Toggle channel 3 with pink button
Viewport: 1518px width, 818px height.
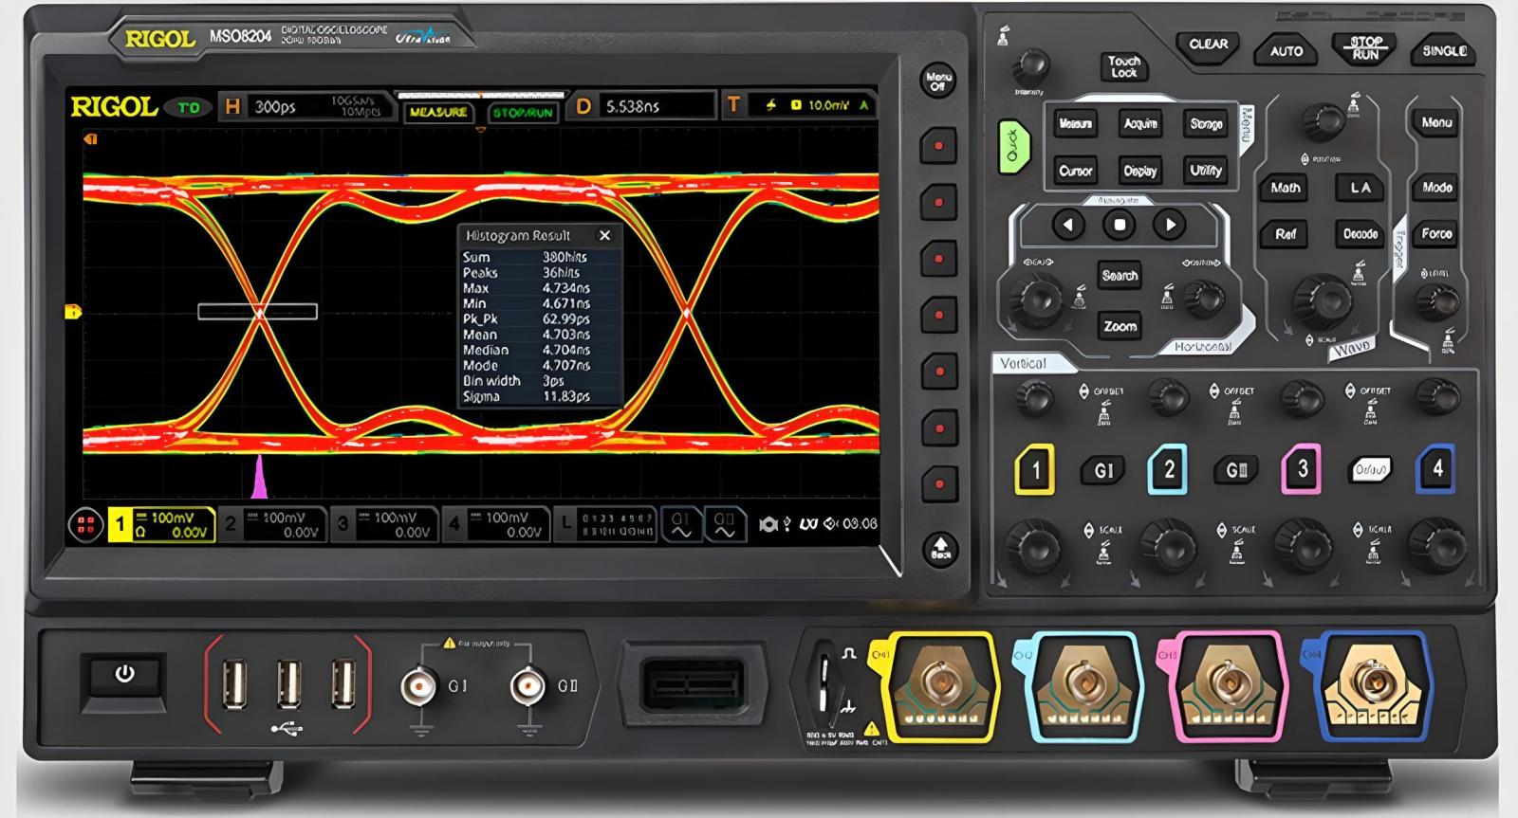coord(1301,469)
